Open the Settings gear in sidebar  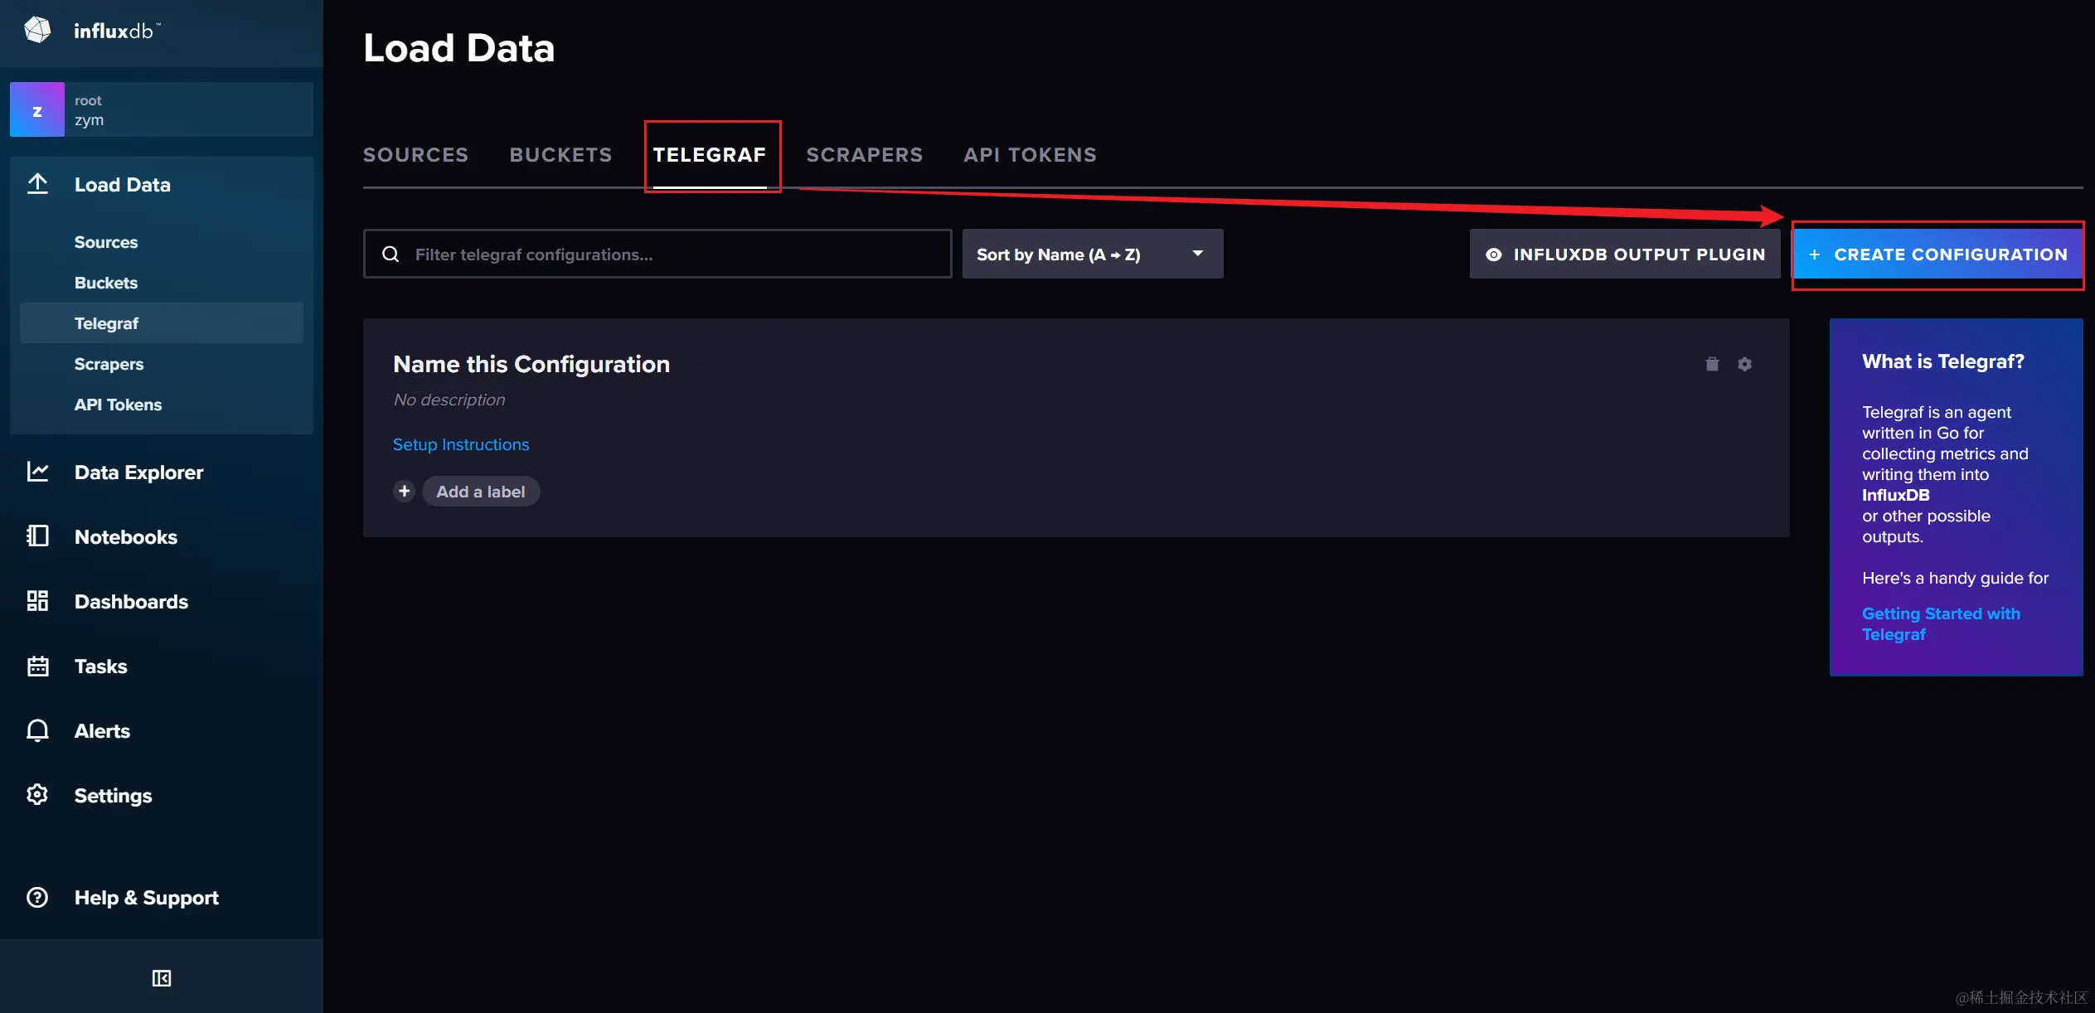[x=37, y=795]
